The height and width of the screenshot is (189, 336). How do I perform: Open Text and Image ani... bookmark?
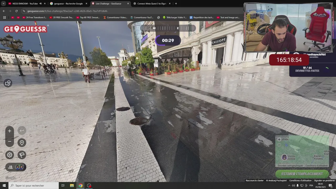point(228,18)
